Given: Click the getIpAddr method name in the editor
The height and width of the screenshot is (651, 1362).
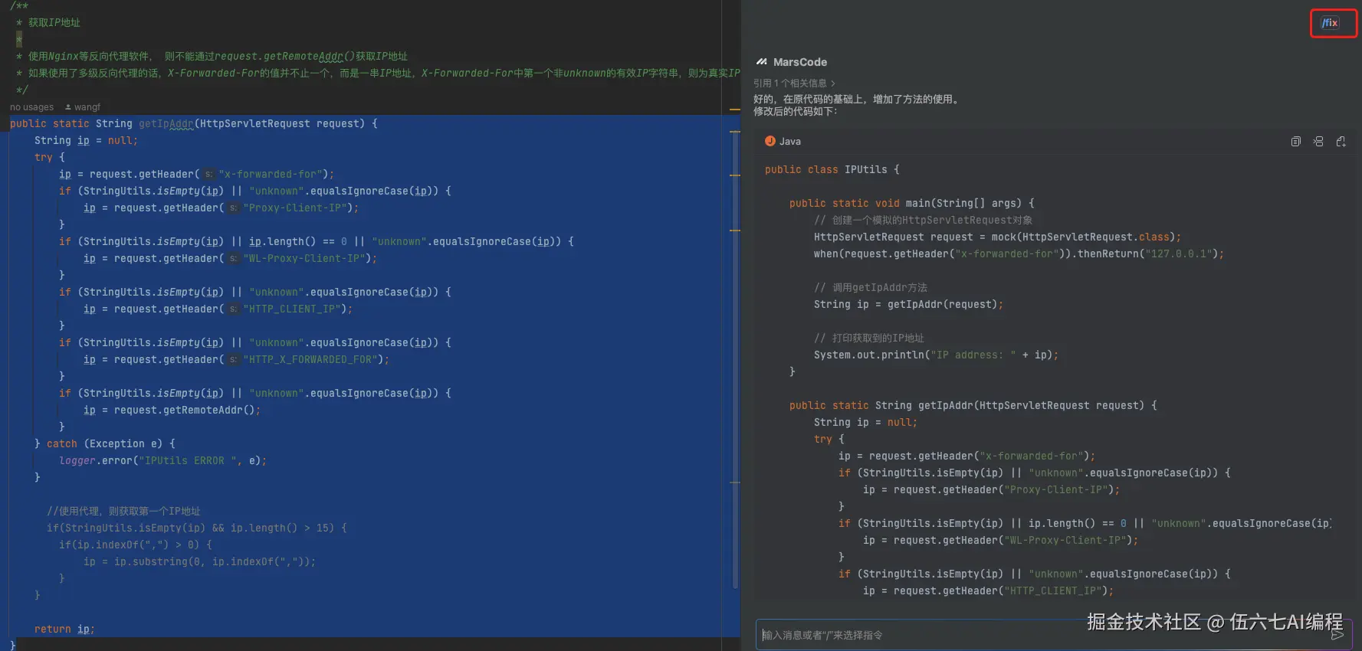Looking at the screenshot, I should 166,123.
